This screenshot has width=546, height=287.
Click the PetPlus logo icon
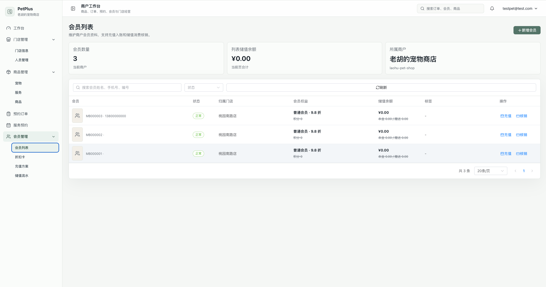coord(10,12)
